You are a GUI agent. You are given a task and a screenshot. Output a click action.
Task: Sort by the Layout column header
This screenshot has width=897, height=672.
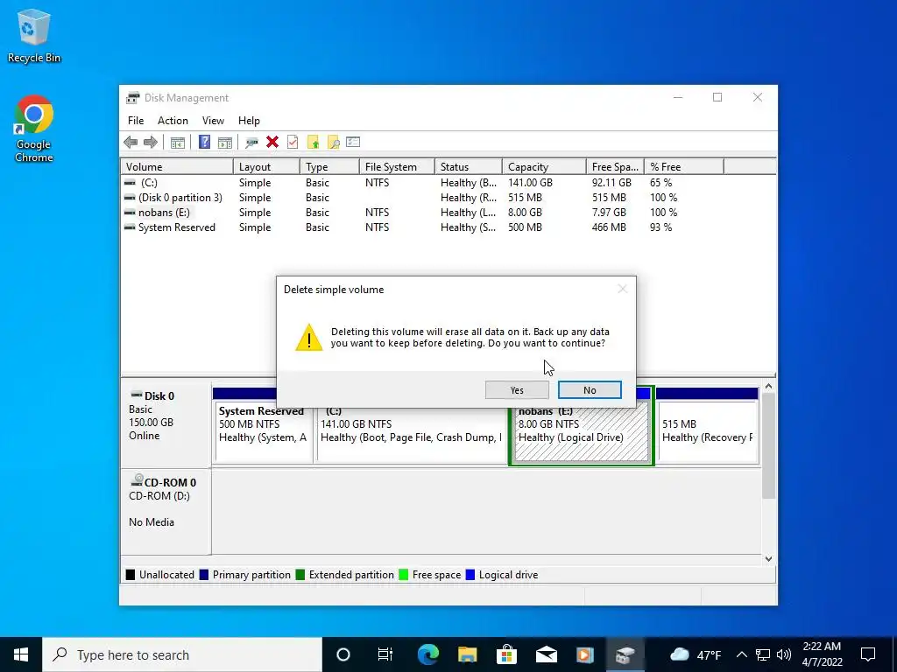point(266,167)
